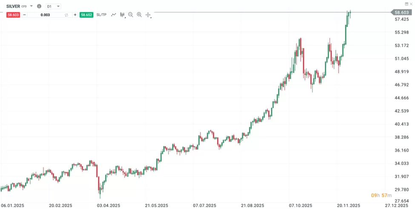Click the 0.003 volume input field
The image size is (415, 209).
pyautogui.click(x=45, y=15)
